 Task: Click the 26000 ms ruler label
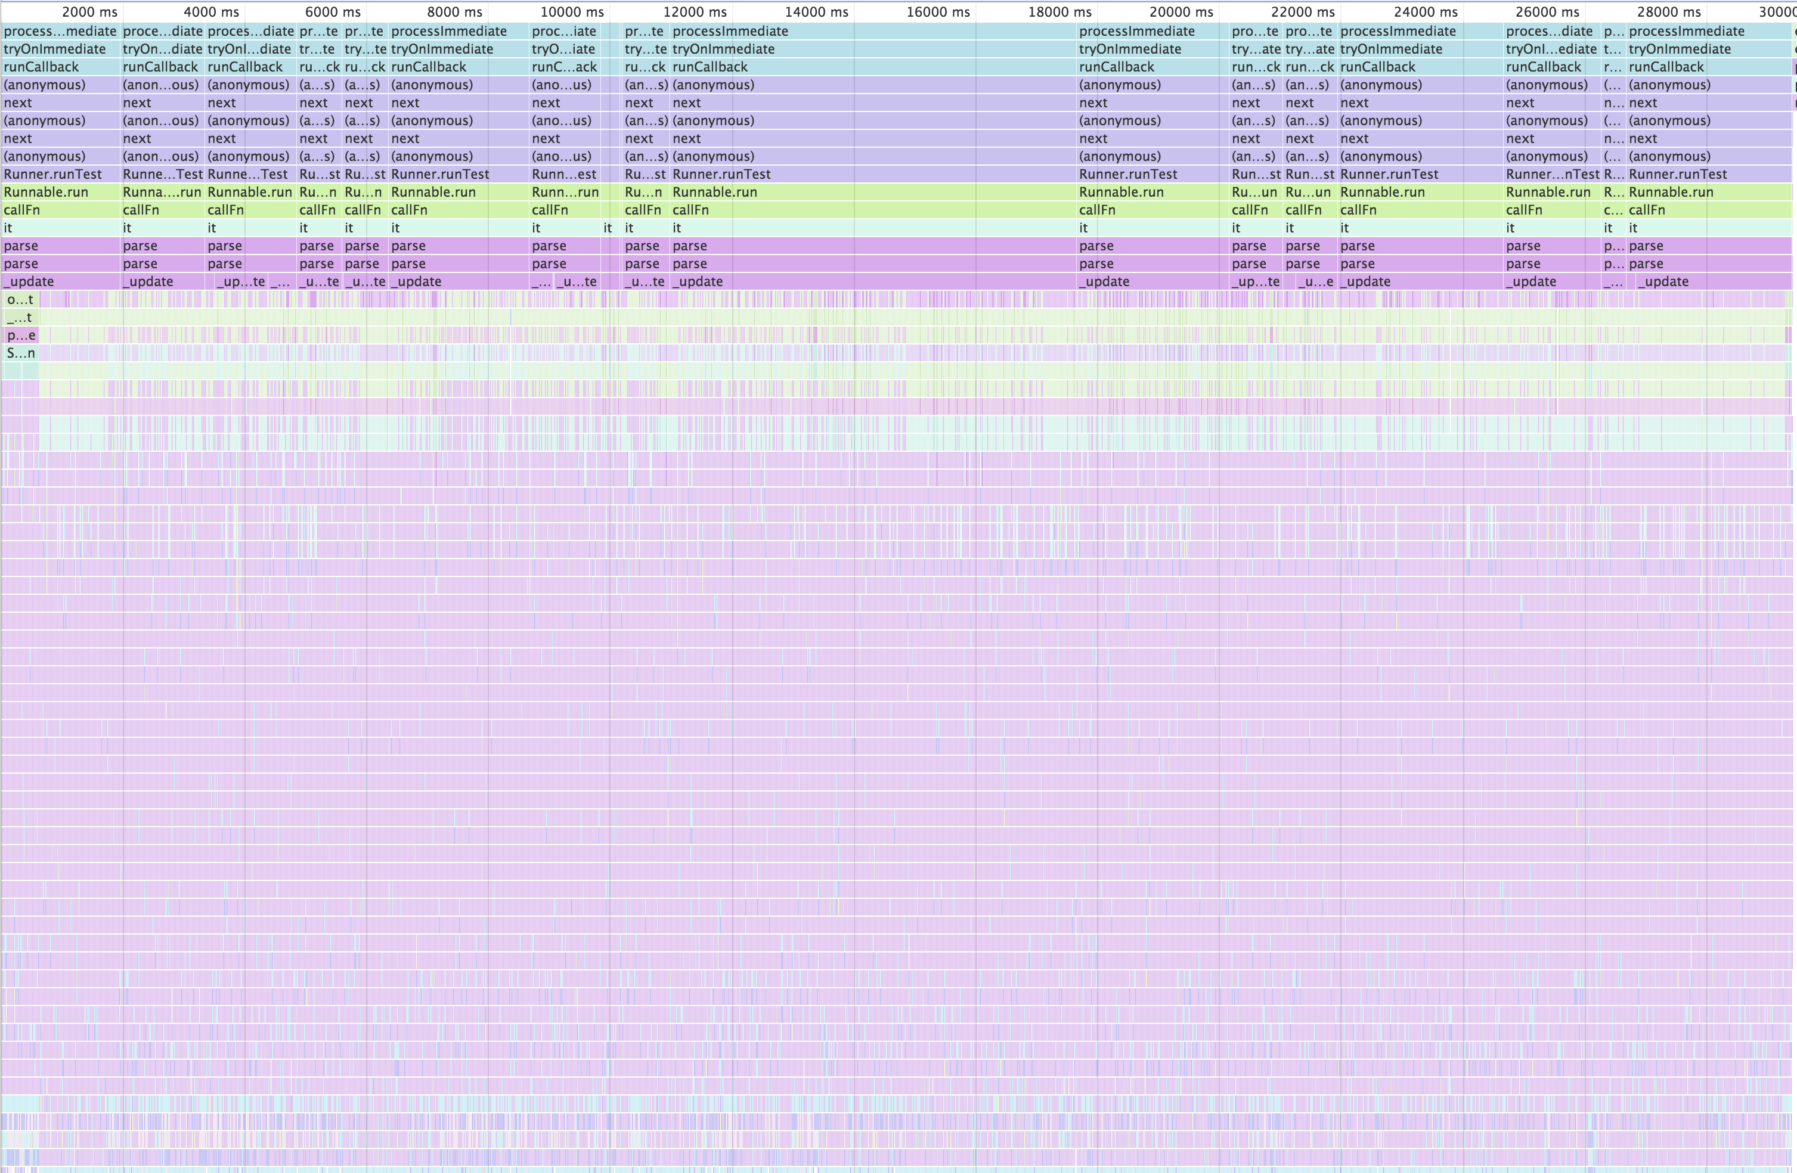click(x=1547, y=12)
